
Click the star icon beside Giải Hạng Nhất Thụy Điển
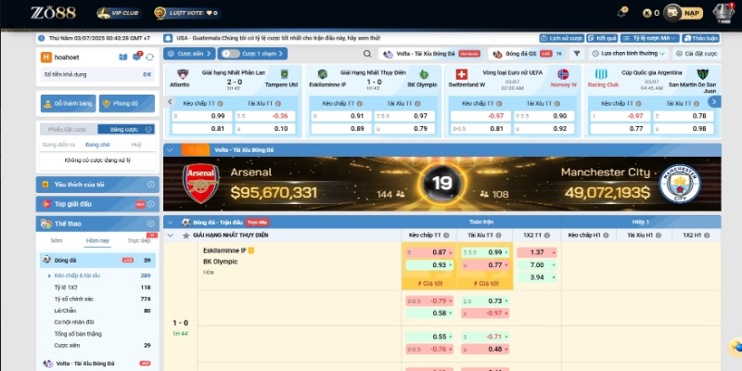[x=185, y=236]
